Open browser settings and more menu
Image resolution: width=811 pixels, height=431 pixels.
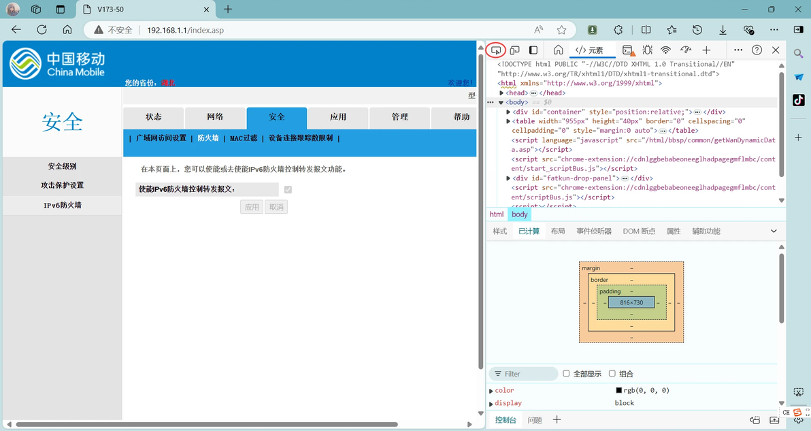774,30
